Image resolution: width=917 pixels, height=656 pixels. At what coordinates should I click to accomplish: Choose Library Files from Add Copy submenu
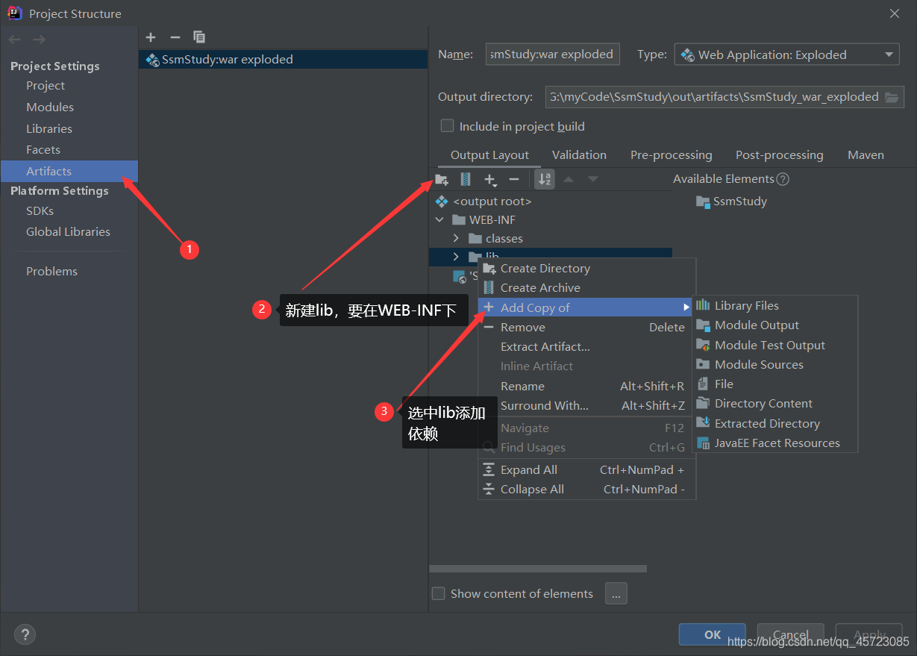(745, 305)
